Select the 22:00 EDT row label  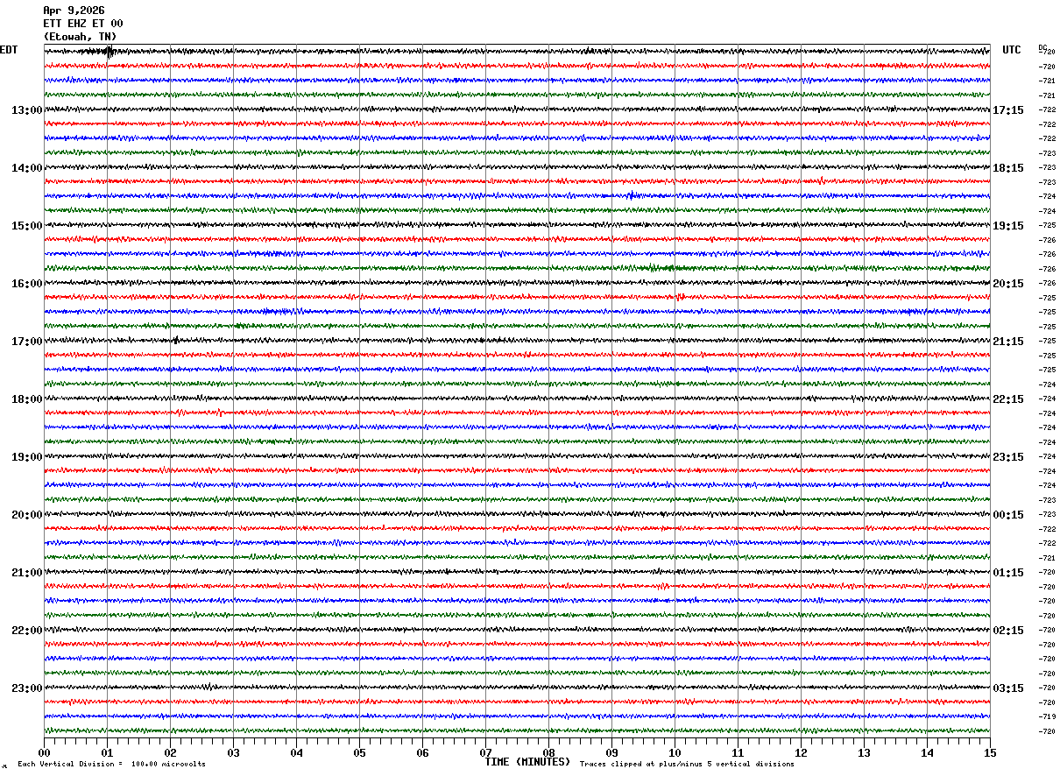coord(27,631)
